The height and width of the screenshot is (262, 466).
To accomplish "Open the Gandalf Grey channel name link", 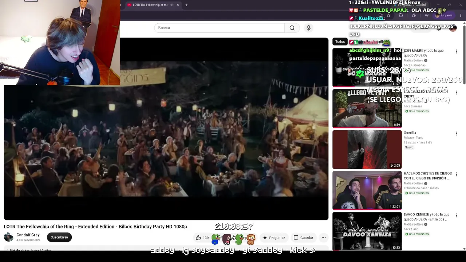I will coord(28,235).
